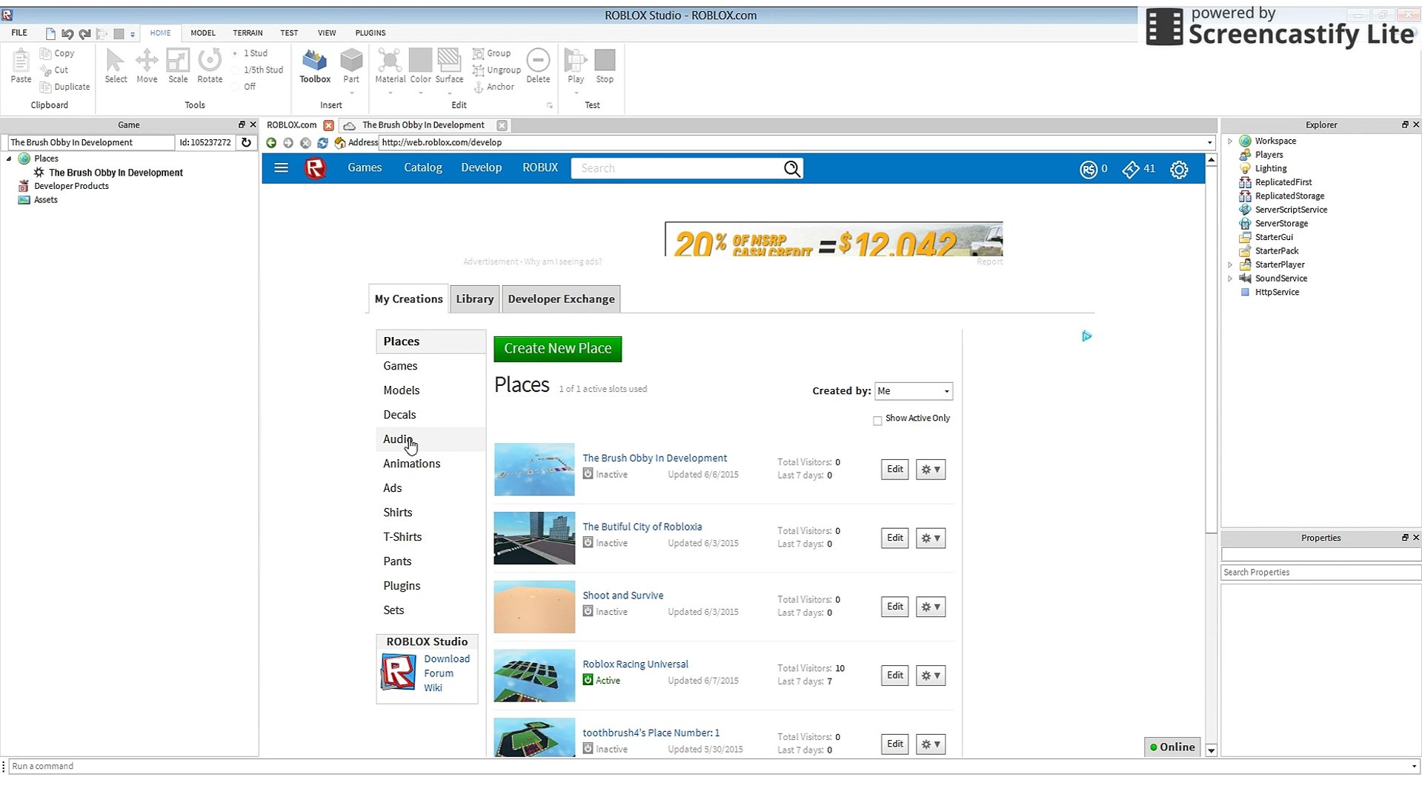Select the 1 Stud grid option

click(250, 53)
